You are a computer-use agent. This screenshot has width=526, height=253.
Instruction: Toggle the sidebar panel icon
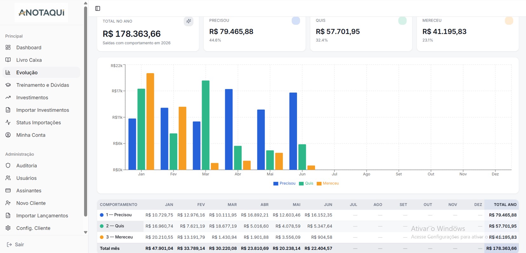click(98, 9)
